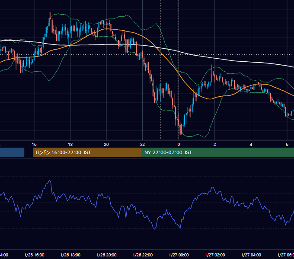Click the 1/27 04:00 date label
Viewport: 294px width, 259px height.
tap(251, 255)
